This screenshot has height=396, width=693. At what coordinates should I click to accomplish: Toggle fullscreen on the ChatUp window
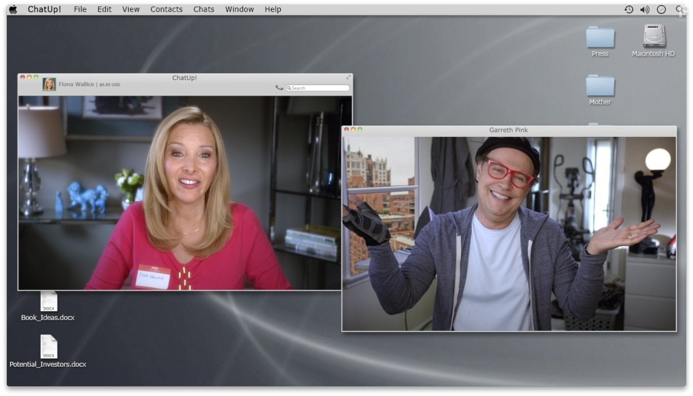click(x=348, y=77)
